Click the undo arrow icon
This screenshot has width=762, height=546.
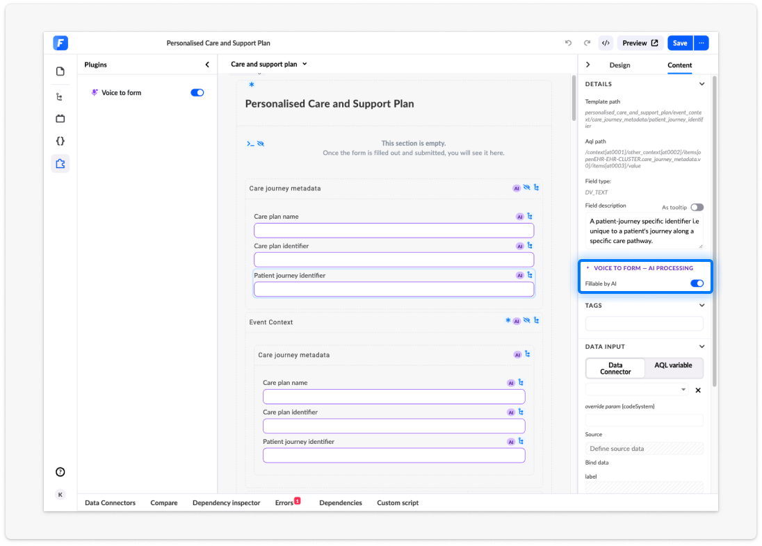point(568,43)
